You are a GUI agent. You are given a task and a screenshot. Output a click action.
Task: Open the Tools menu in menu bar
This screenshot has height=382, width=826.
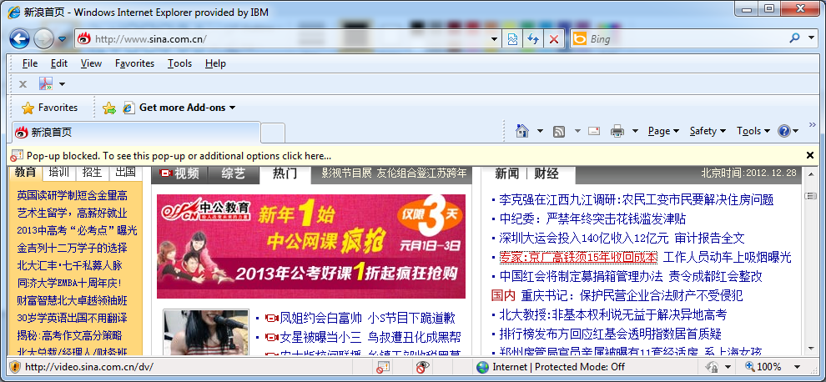click(x=179, y=63)
